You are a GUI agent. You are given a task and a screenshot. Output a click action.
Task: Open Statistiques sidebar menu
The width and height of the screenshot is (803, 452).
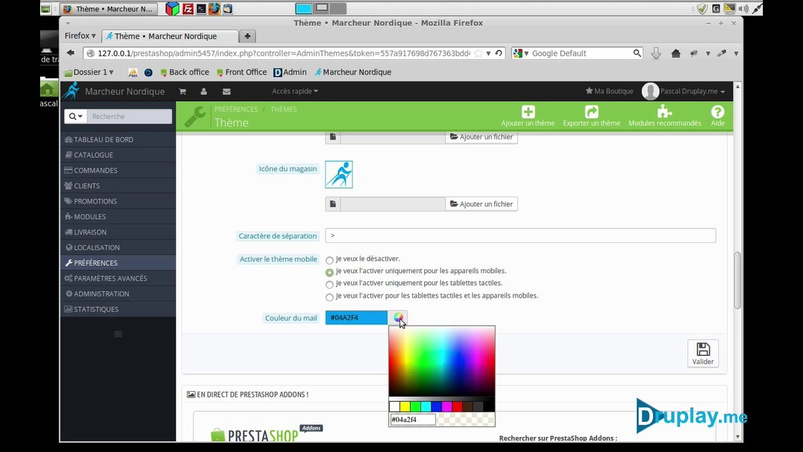click(118, 309)
